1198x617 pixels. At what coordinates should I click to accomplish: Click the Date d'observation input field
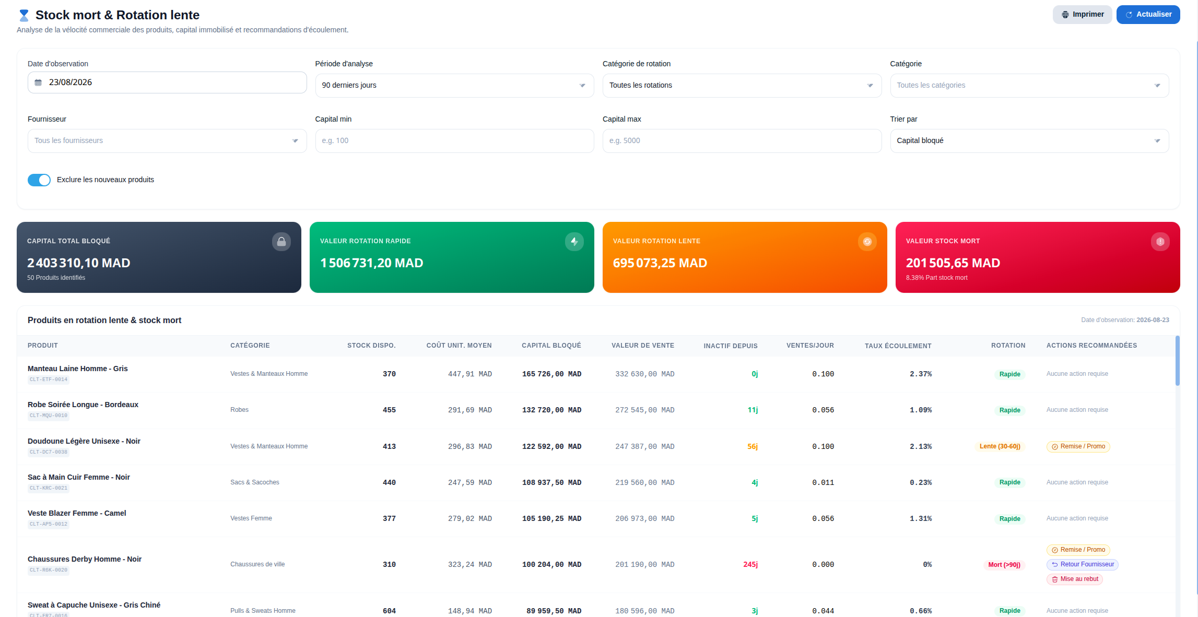pos(167,82)
